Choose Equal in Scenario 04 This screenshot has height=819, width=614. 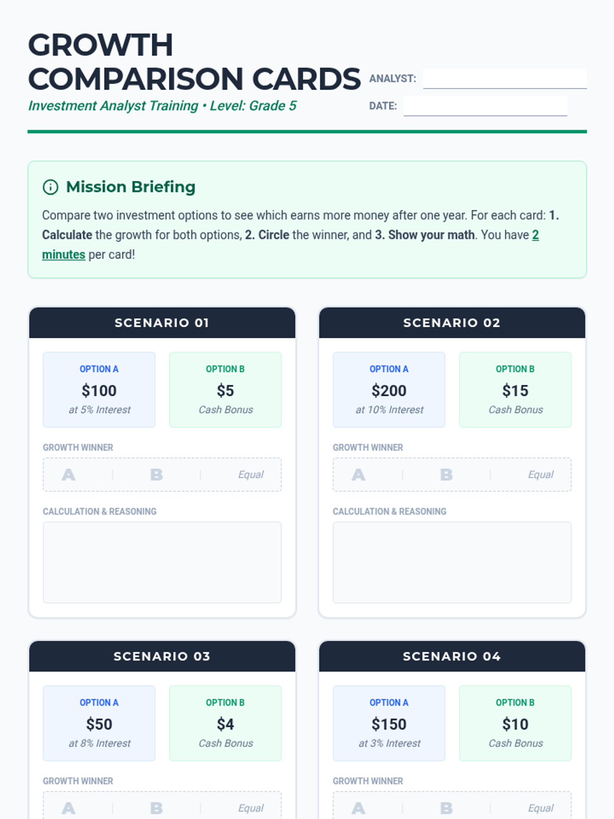coord(541,808)
